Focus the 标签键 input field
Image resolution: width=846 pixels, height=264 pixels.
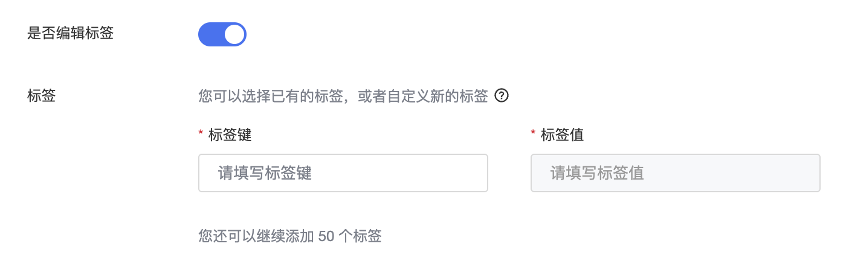click(343, 173)
